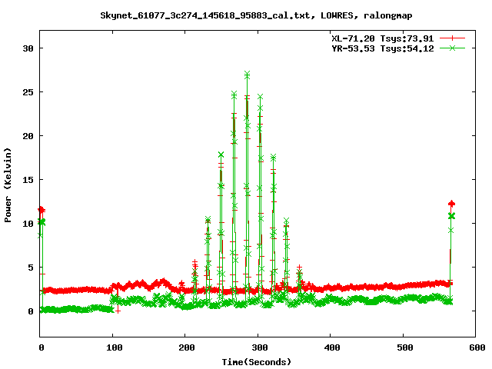
Task: Click the Power (Kelvin) y-axis label
Action: [x=8, y=184]
